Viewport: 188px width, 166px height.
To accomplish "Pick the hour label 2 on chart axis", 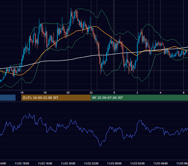I will click(x=137, y=93).
